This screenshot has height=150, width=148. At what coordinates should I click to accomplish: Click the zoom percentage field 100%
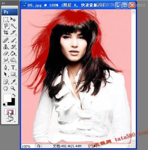coord(26,146)
